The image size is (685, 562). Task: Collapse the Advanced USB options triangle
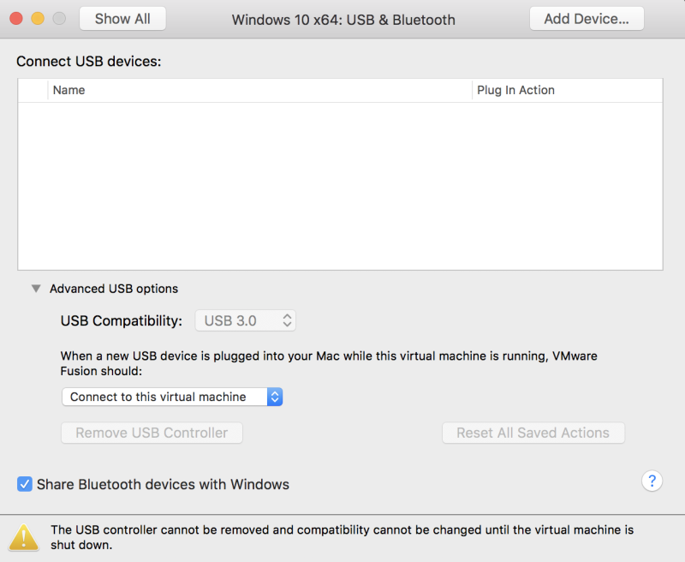[x=36, y=289]
